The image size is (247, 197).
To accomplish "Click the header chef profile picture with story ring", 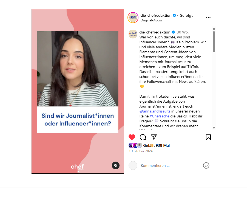I will (133, 18).
